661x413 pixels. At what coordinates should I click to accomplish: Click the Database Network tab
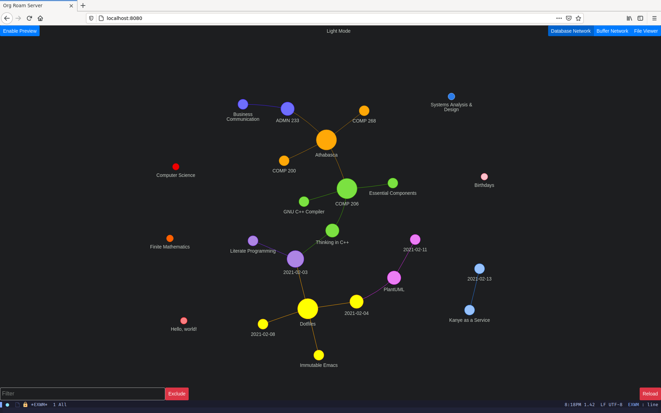click(570, 31)
